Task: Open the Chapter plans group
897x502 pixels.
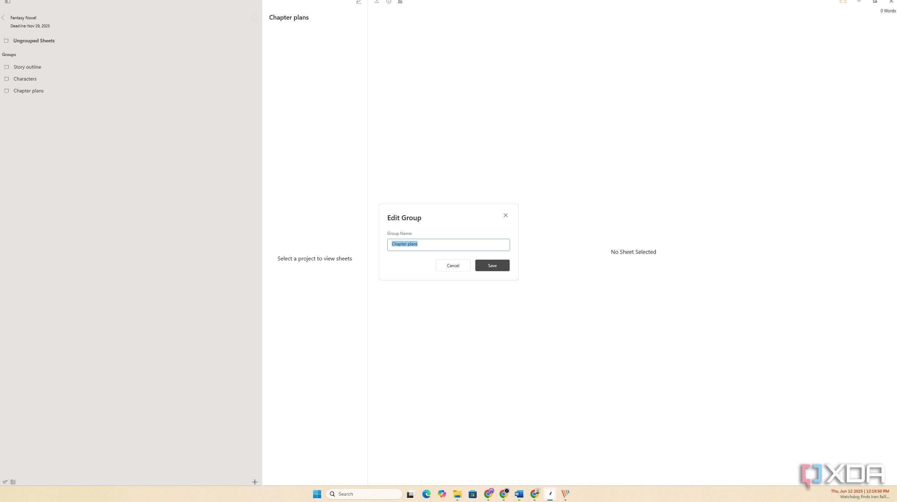Action: (28, 91)
